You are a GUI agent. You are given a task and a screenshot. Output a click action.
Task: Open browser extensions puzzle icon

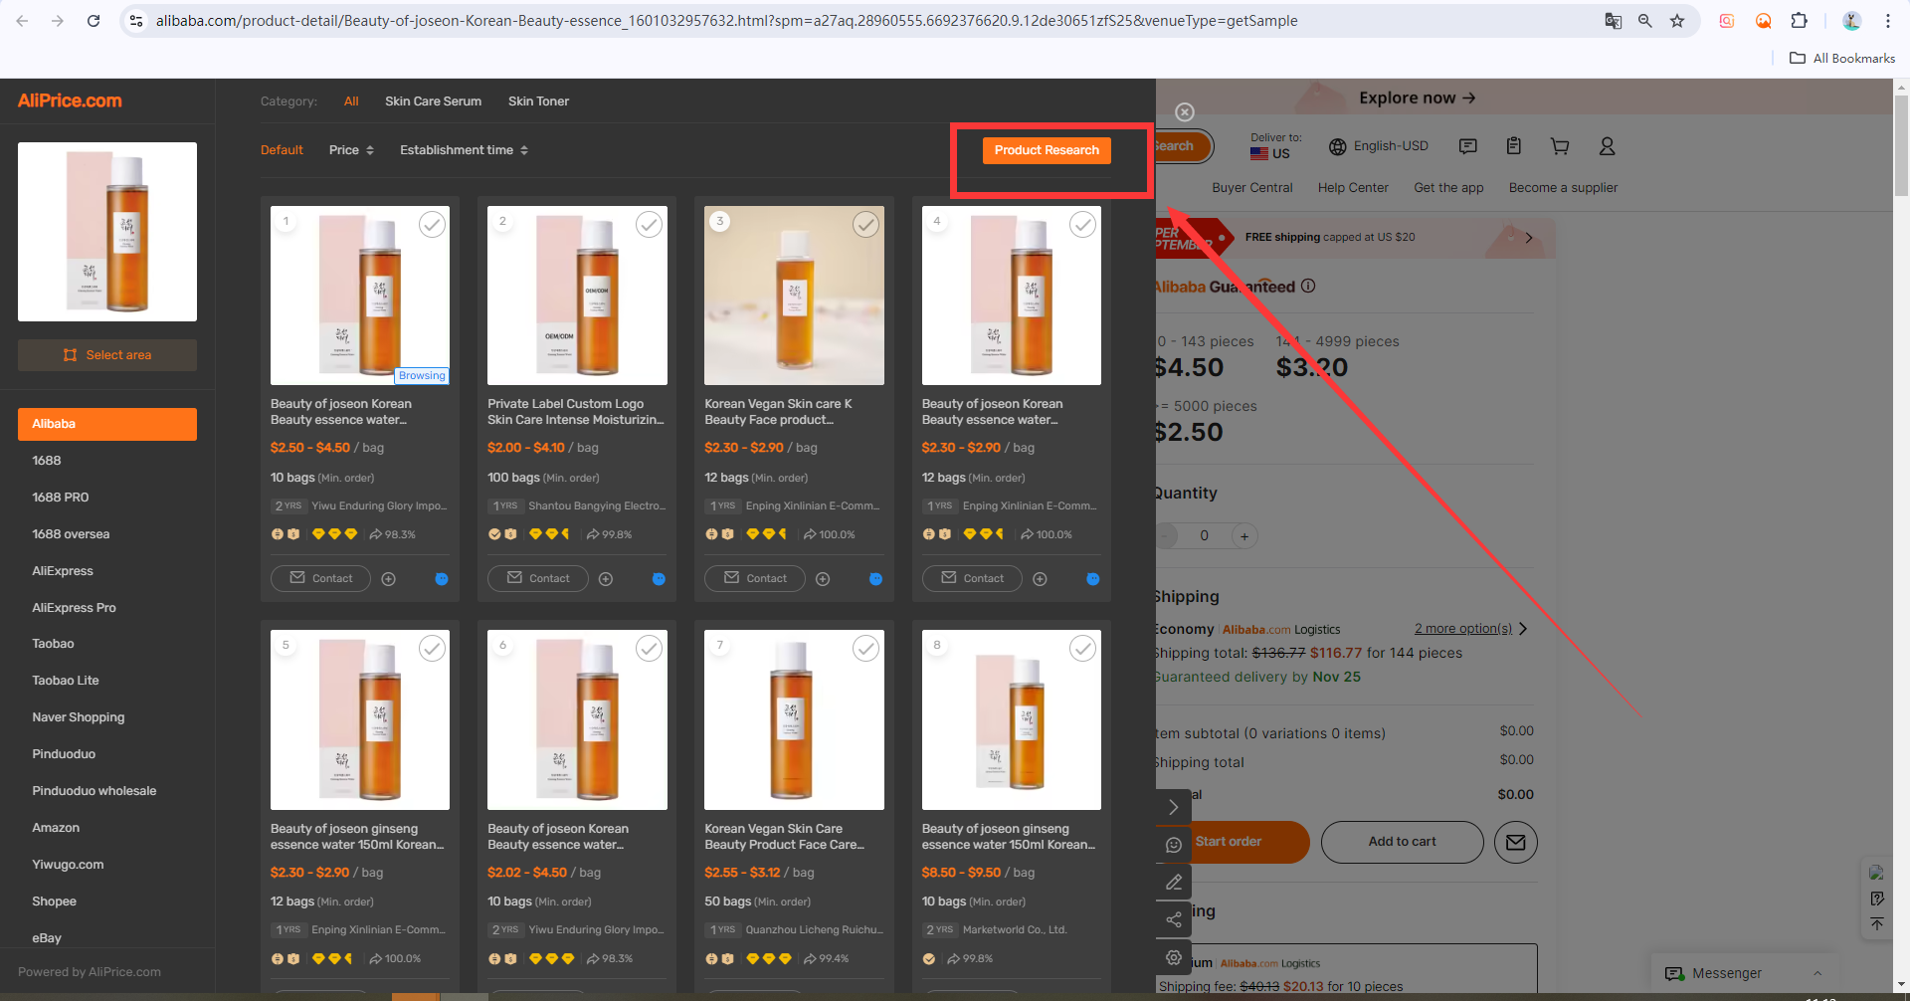pyautogui.click(x=1799, y=20)
